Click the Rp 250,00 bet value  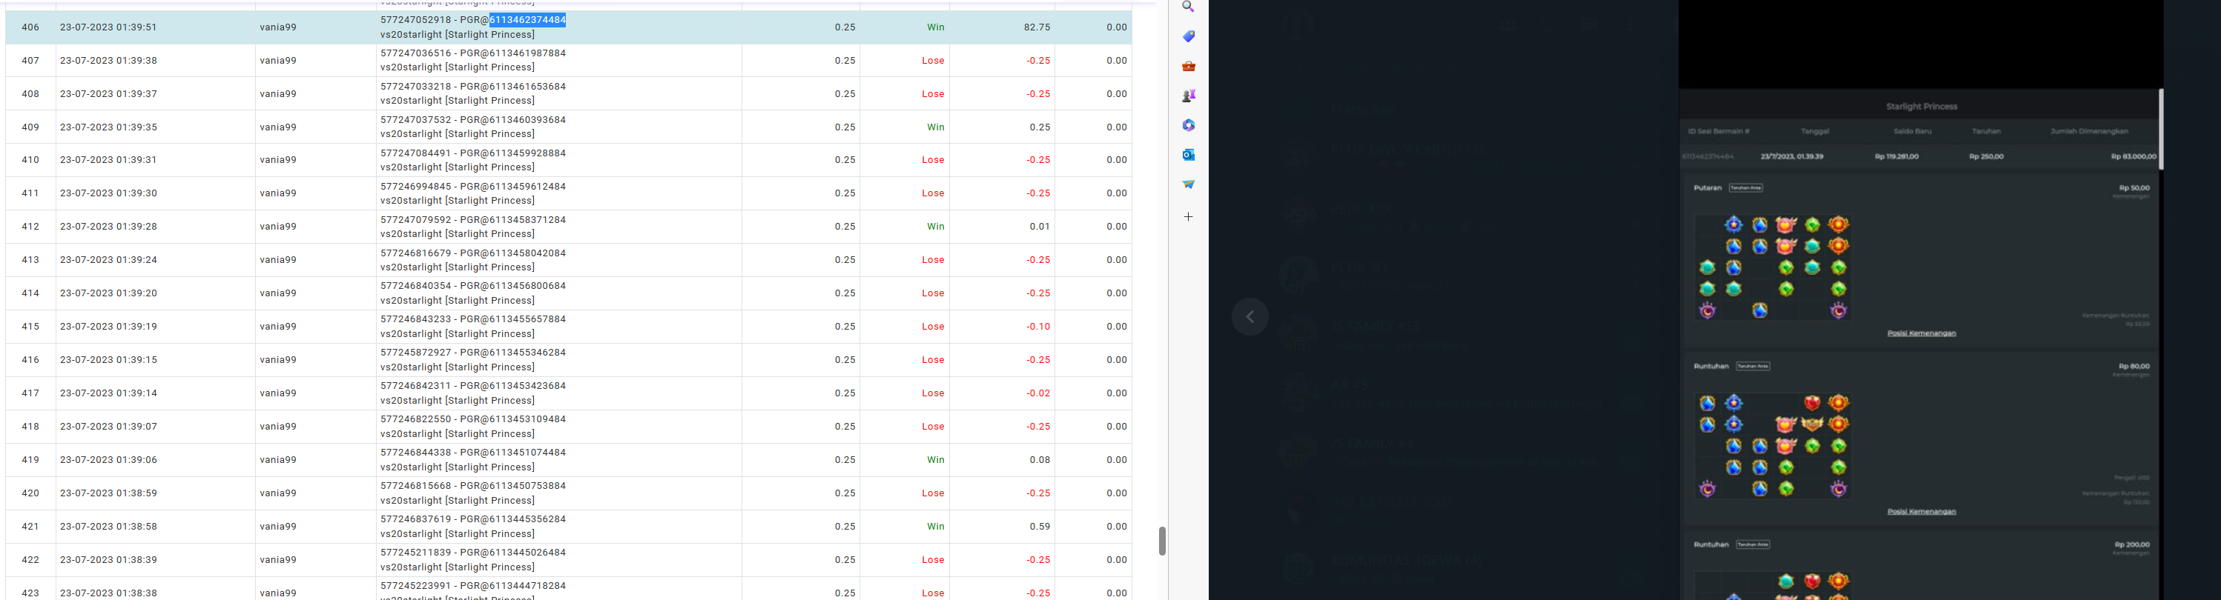tap(1987, 157)
